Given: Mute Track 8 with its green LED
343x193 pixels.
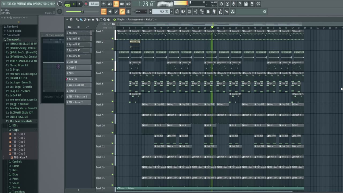Looking at the screenshot, I should 113,112.
